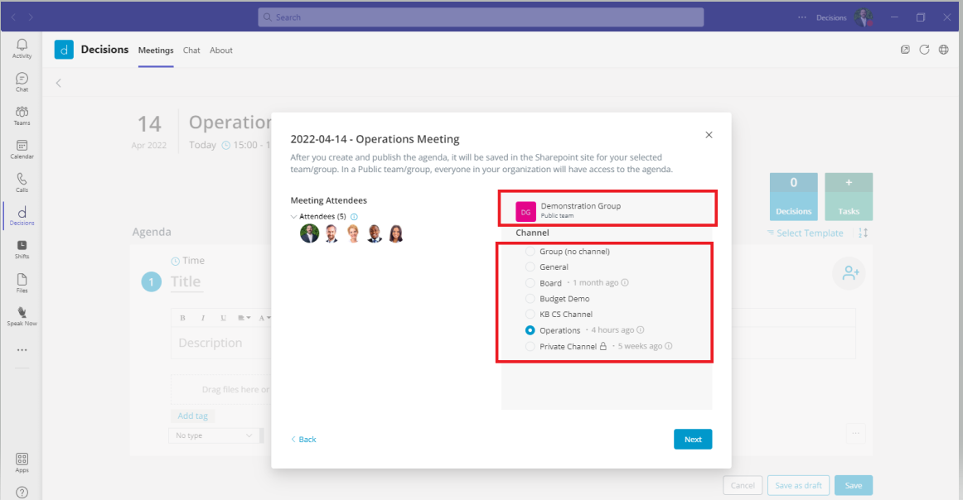Open Teams from the left rail
This screenshot has width=963, height=500.
click(22, 115)
